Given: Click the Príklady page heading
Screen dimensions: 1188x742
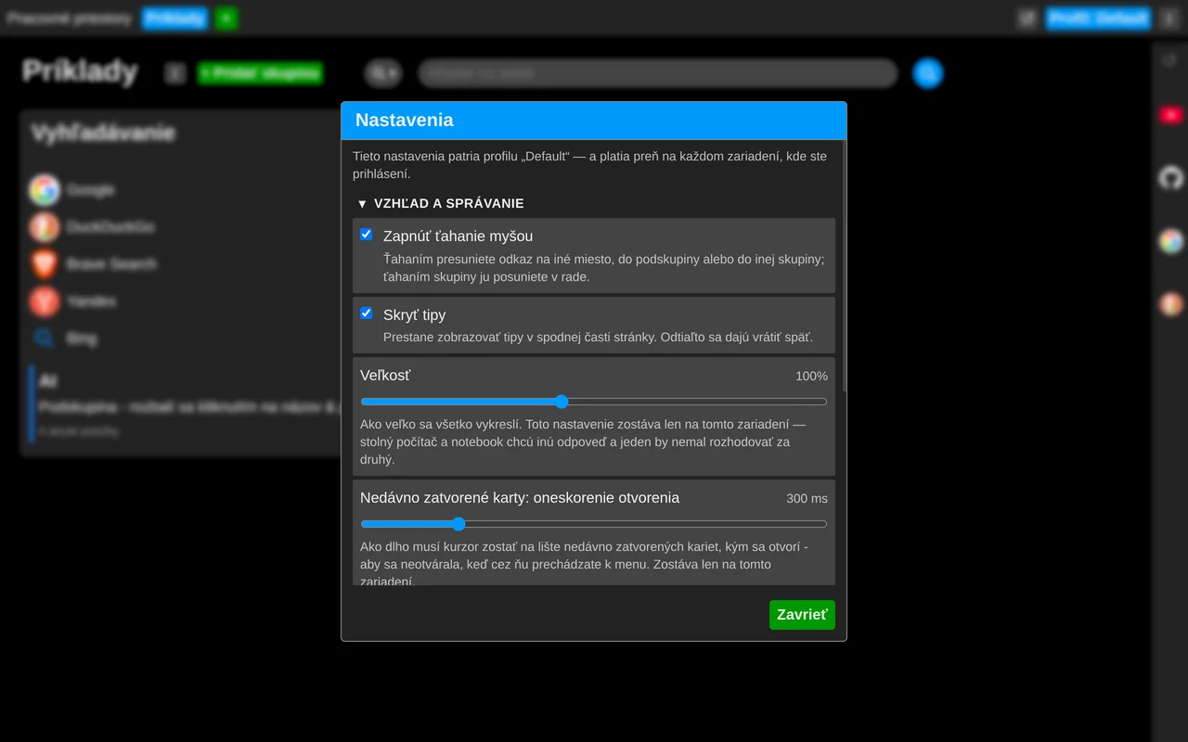Looking at the screenshot, I should [80, 72].
